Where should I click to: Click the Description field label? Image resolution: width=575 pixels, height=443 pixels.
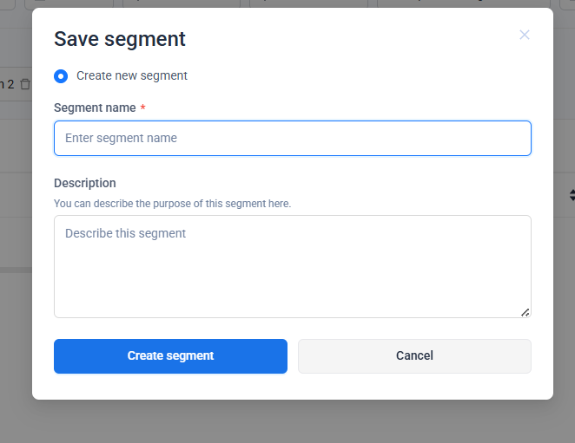(x=84, y=183)
